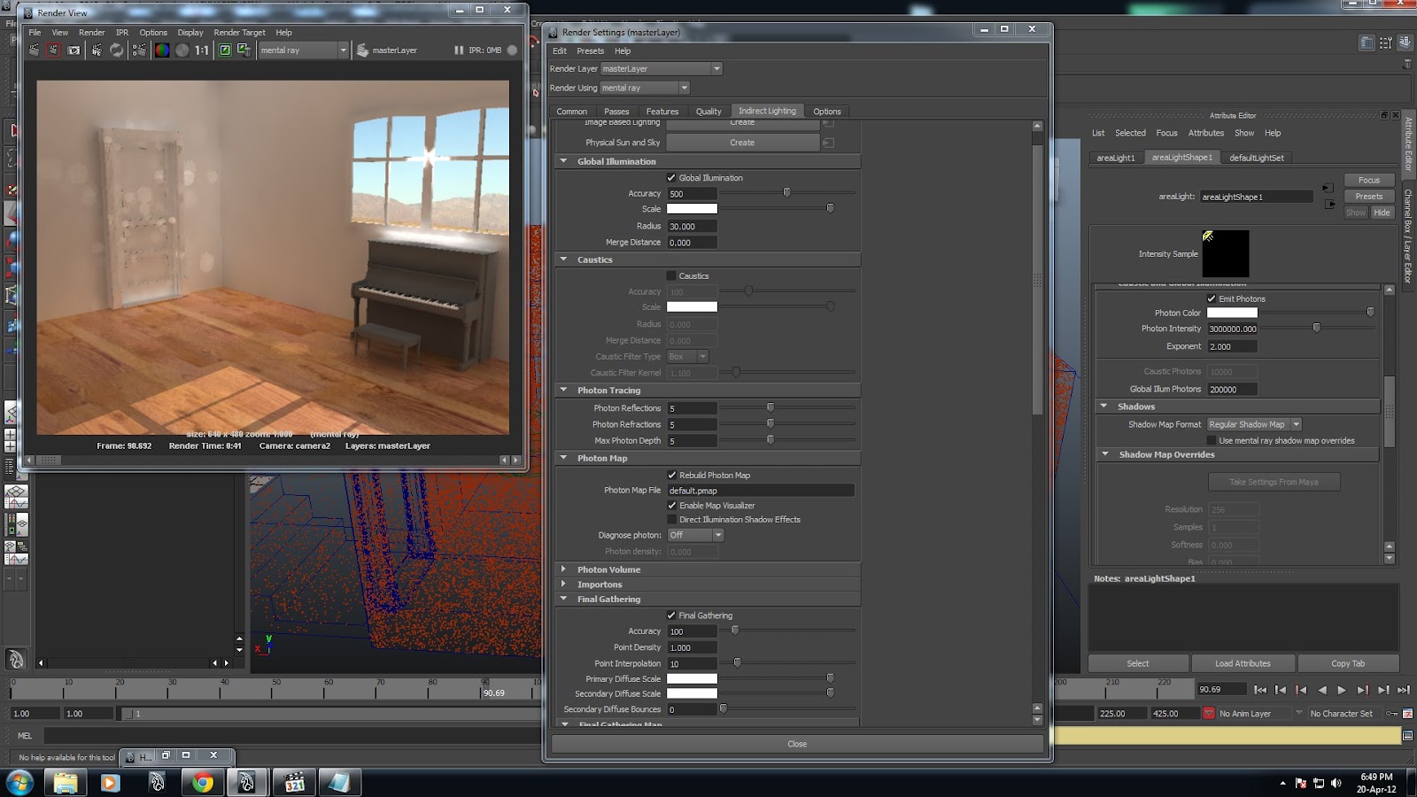Toggle the Rebuild Photon Map checkbox
Viewport: 1417px width, 797px height.
pyautogui.click(x=672, y=476)
